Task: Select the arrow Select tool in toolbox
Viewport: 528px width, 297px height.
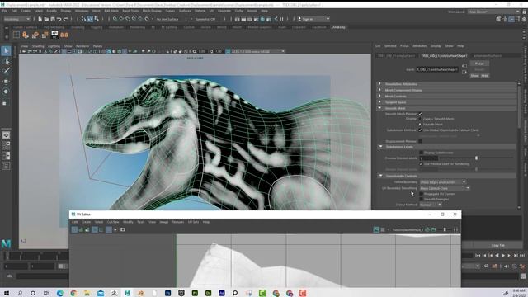Action: coord(6,51)
